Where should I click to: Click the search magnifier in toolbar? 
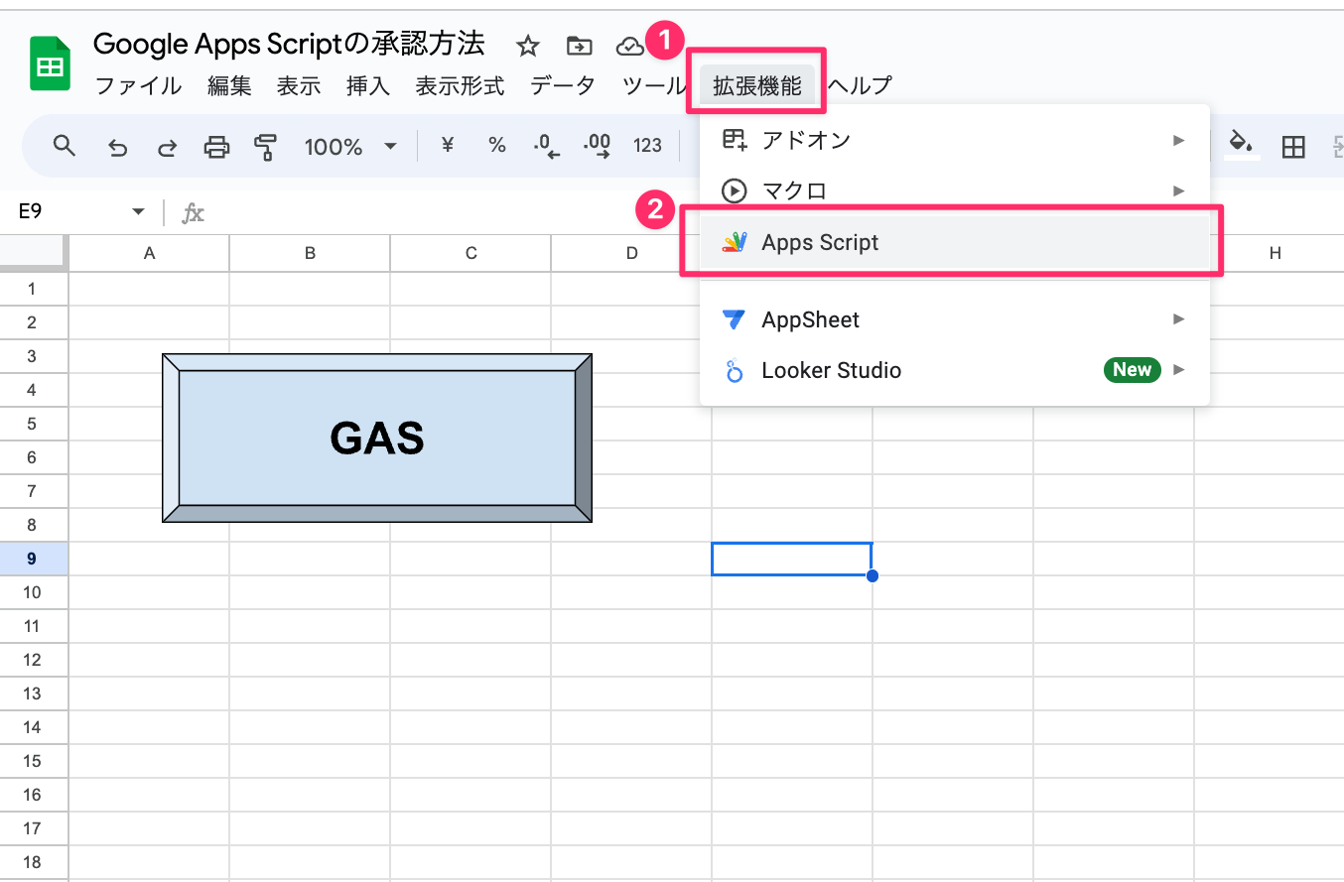pos(65,147)
